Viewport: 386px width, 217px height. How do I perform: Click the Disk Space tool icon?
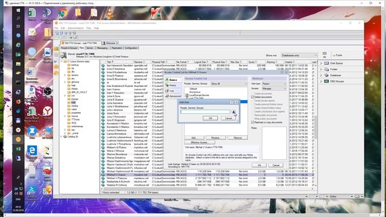pyautogui.click(x=326, y=63)
